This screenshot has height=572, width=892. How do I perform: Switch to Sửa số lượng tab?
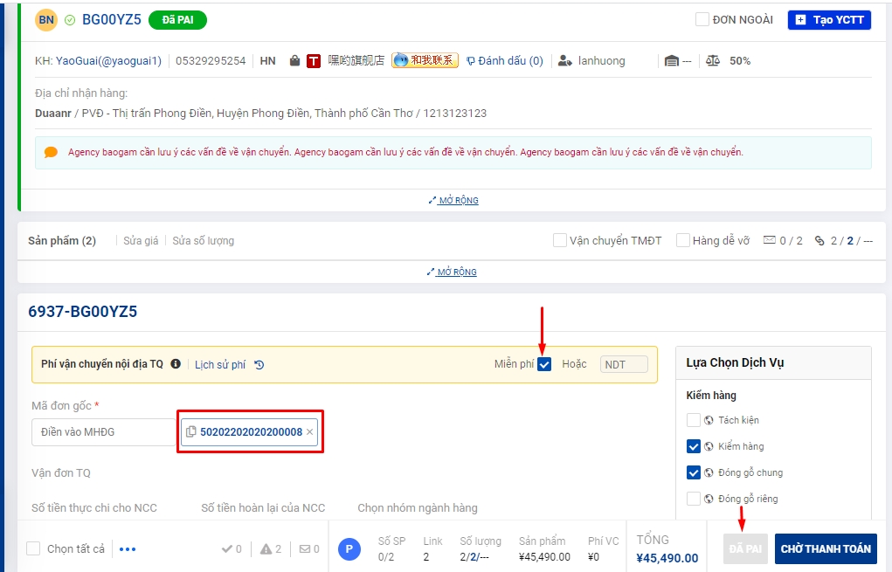click(203, 241)
